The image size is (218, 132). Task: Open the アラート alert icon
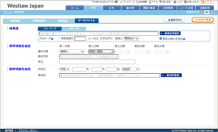pos(153,2)
